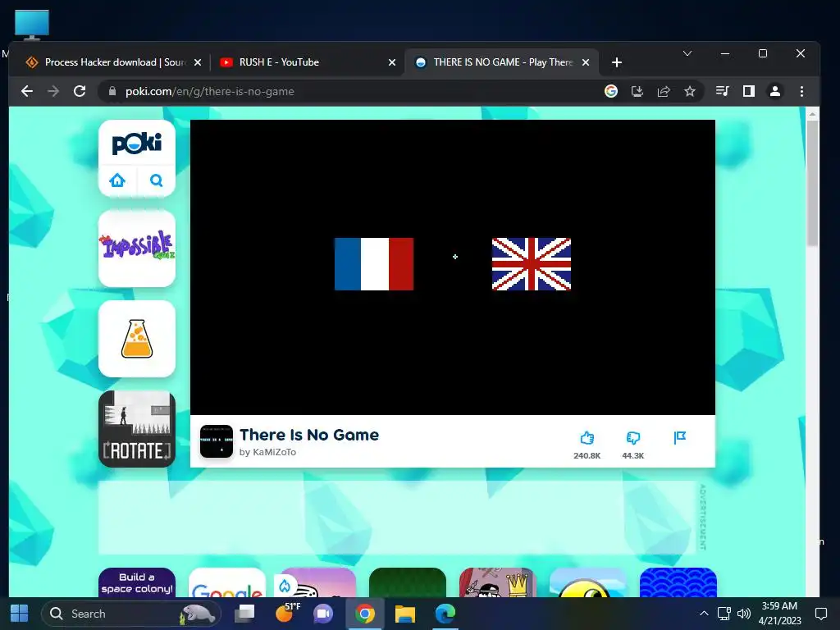Viewport: 840px width, 630px height.
Task: Close the RUSH E YouTube tab
Action: [392, 62]
